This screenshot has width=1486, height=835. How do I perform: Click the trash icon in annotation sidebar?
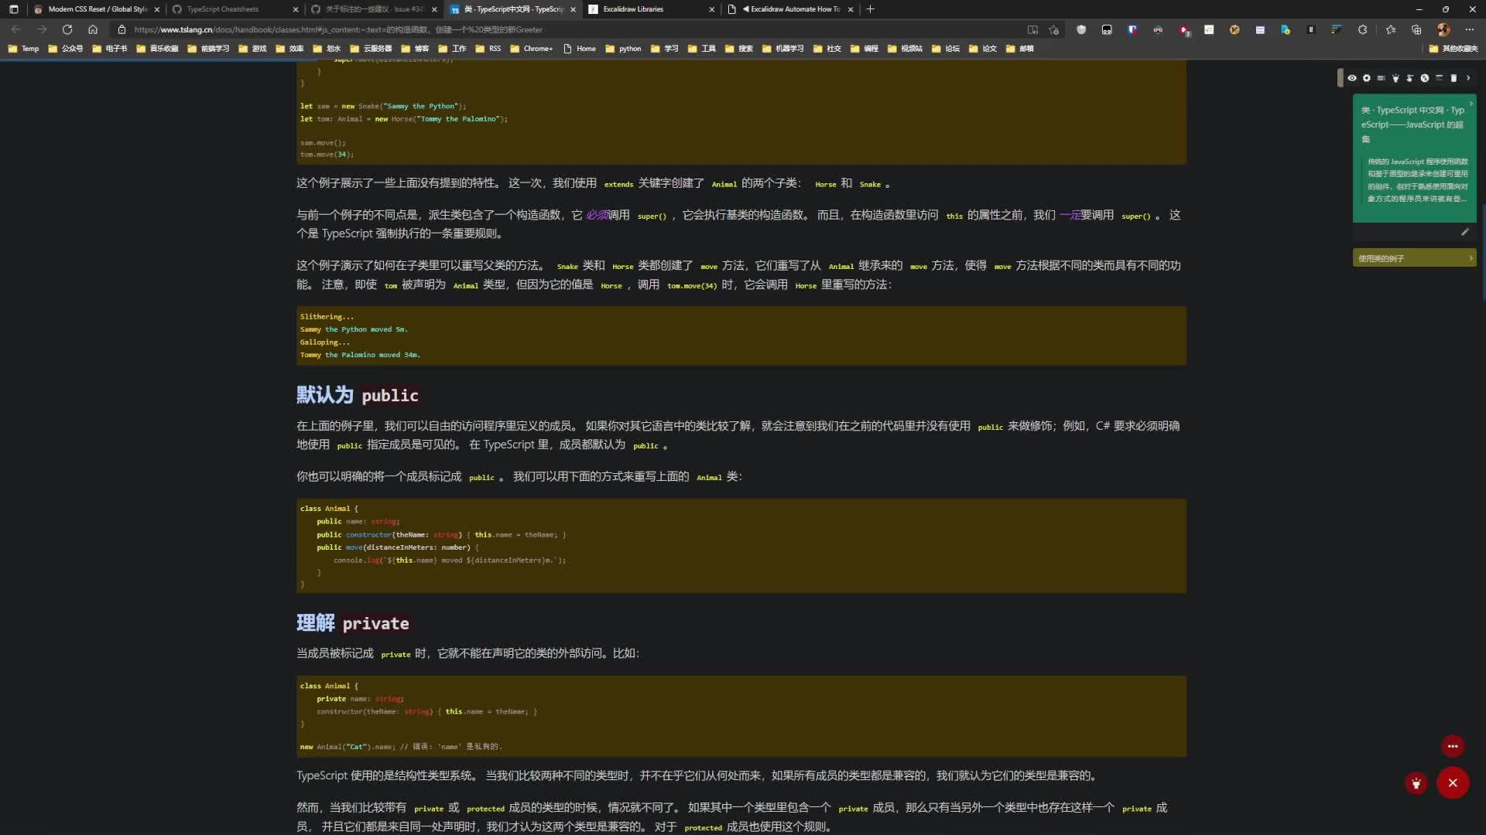click(x=1453, y=78)
